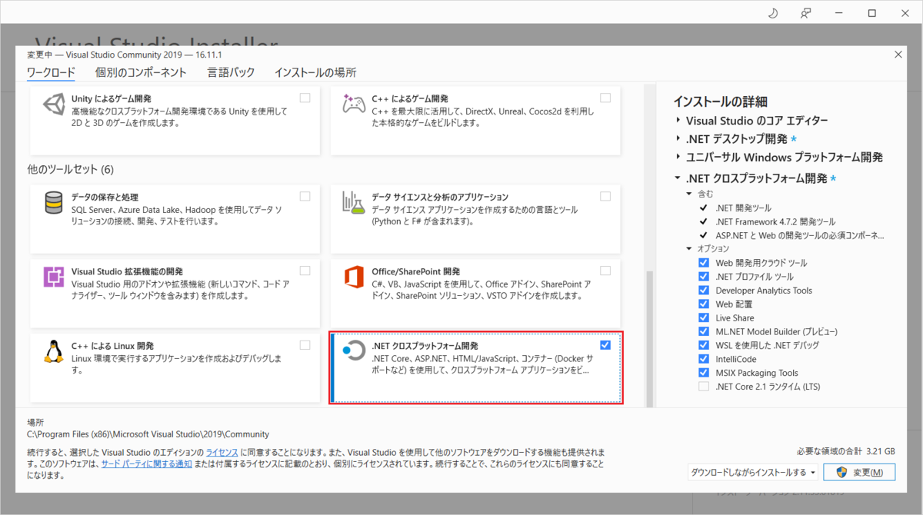This screenshot has width=923, height=515.
Task: Uncheck the .NET クロスプラットフォーム開発 workload checkbox
Action: (605, 344)
